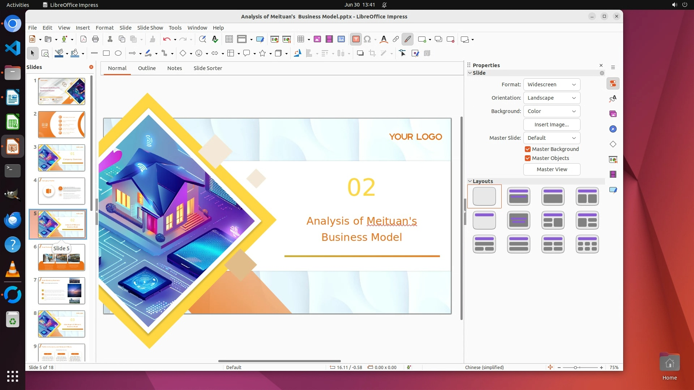
Task: Click the Insert Text Box icon
Action: tap(356, 39)
